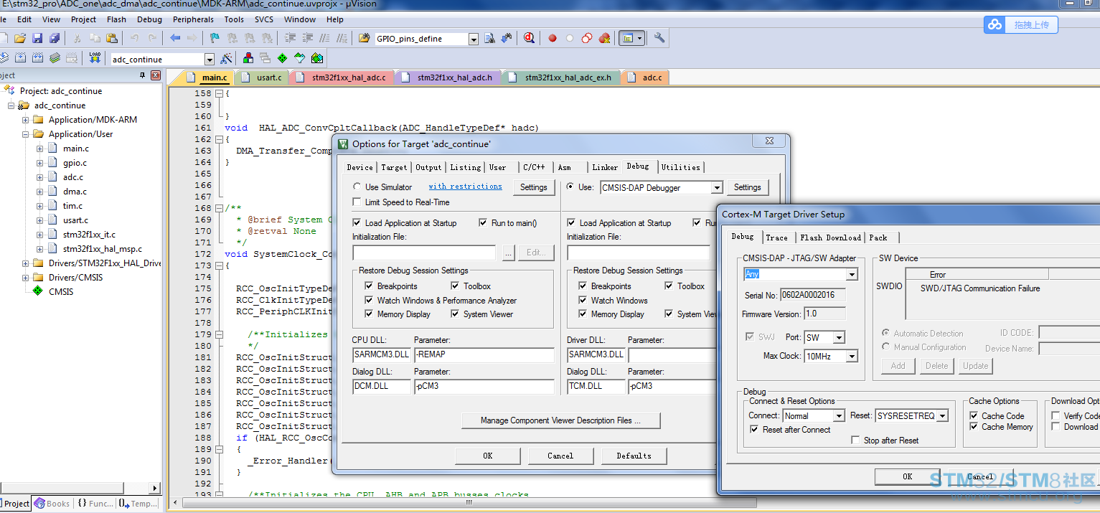This screenshot has height=513, width=1100.
Task: Click the CPU DLL Parameter field with -REMAP
Action: pyautogui.click(x=484, y=354)
